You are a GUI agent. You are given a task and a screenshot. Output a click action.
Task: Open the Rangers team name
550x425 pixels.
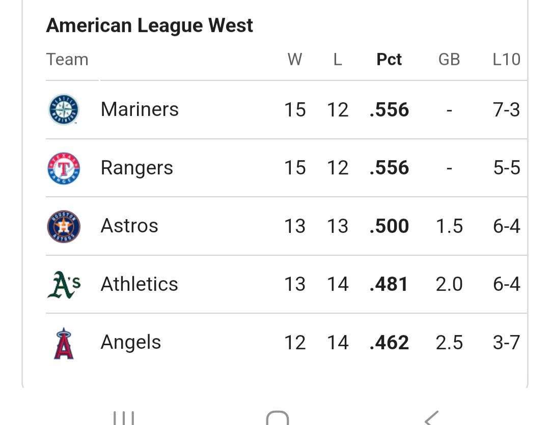[x=137, y=168]
